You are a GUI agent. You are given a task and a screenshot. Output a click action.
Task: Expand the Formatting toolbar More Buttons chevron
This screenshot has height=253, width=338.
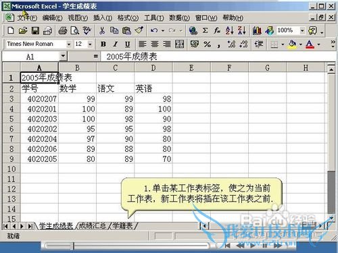[333, 44]
